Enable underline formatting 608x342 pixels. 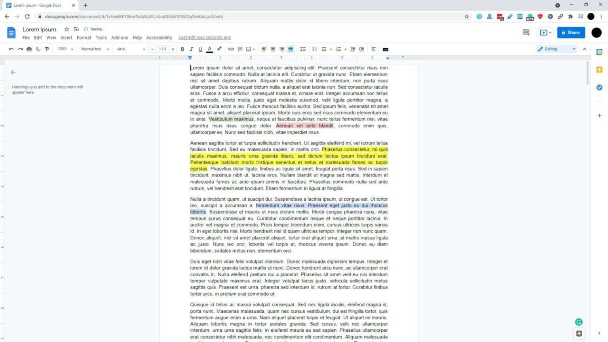(x=200, y=49)
